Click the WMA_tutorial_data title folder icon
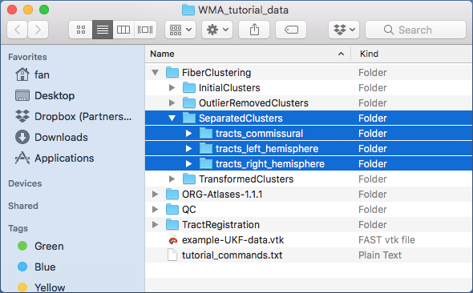Viewport: 473px width, 293px height. point(188,10)
